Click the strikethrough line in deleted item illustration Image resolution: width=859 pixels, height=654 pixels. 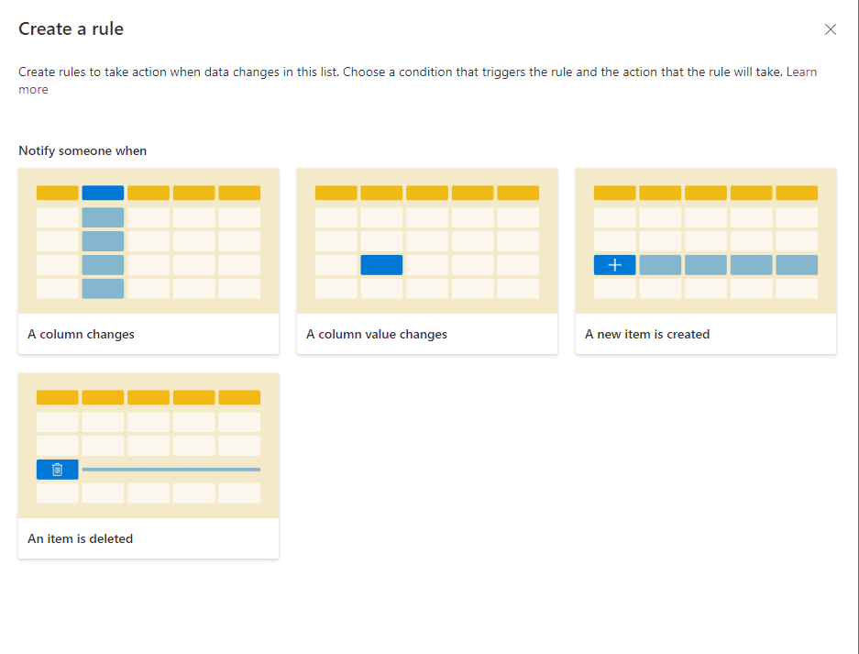click(x=171, y=470)
